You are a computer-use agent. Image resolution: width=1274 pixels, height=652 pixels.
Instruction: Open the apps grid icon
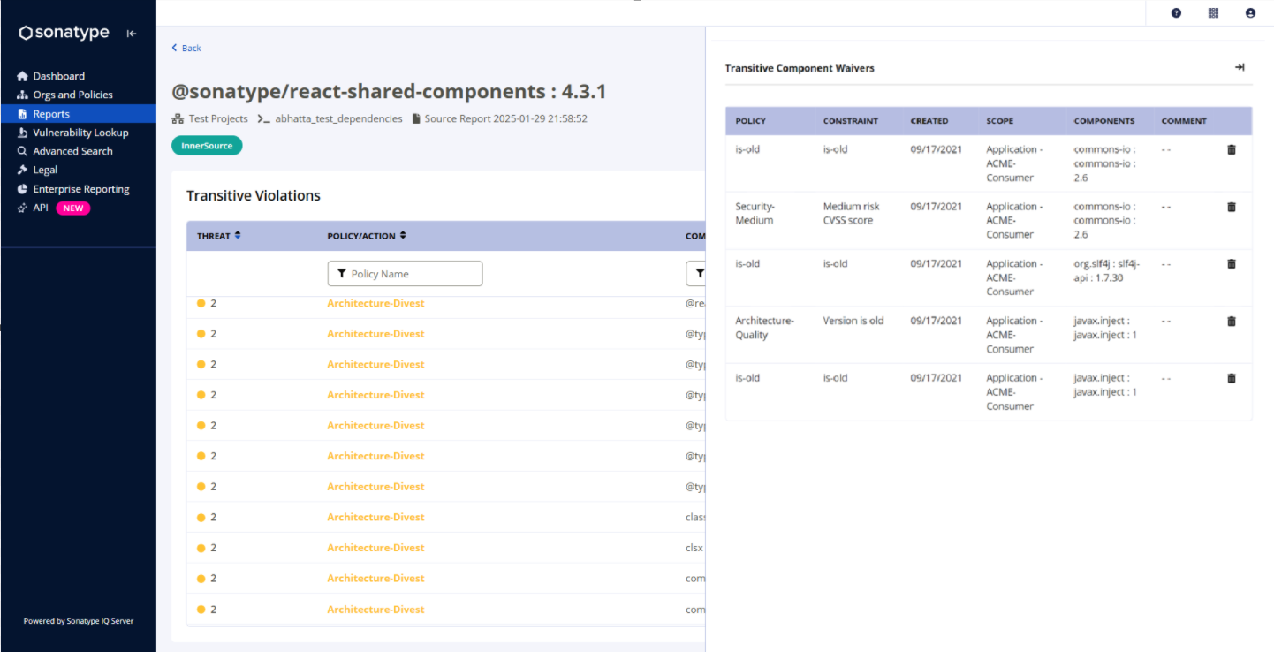click(x=1213, y=13)
